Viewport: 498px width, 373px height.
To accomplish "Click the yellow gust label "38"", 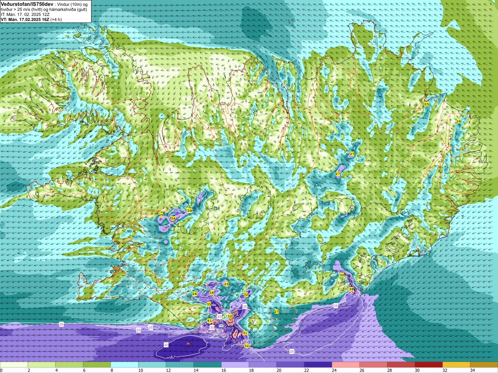I will (351, 289).
